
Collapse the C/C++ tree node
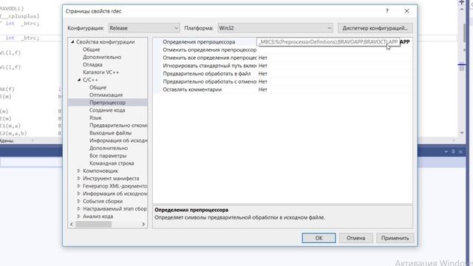[x=79, y=80]
